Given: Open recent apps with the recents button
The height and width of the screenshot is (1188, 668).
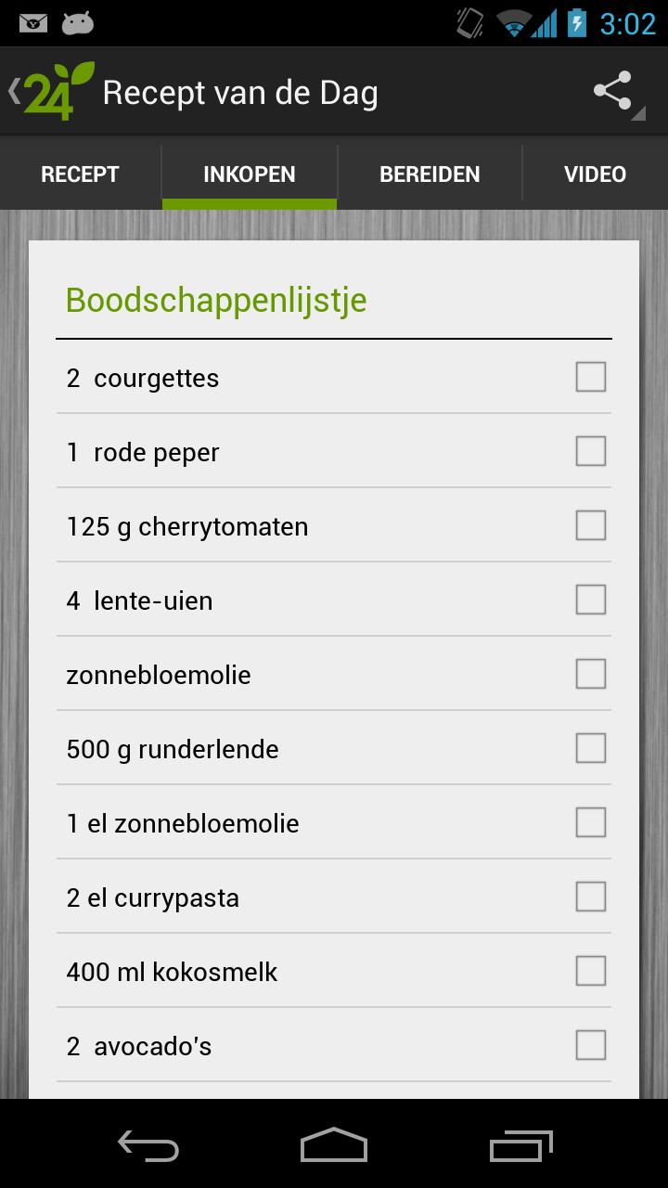Looking at the screenshot, I should pyautogui.click(x=520, y=1146).
